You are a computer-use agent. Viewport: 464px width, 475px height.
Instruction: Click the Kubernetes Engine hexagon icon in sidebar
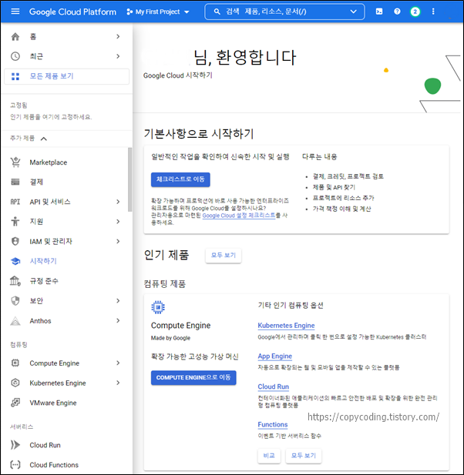pos(15,383)
